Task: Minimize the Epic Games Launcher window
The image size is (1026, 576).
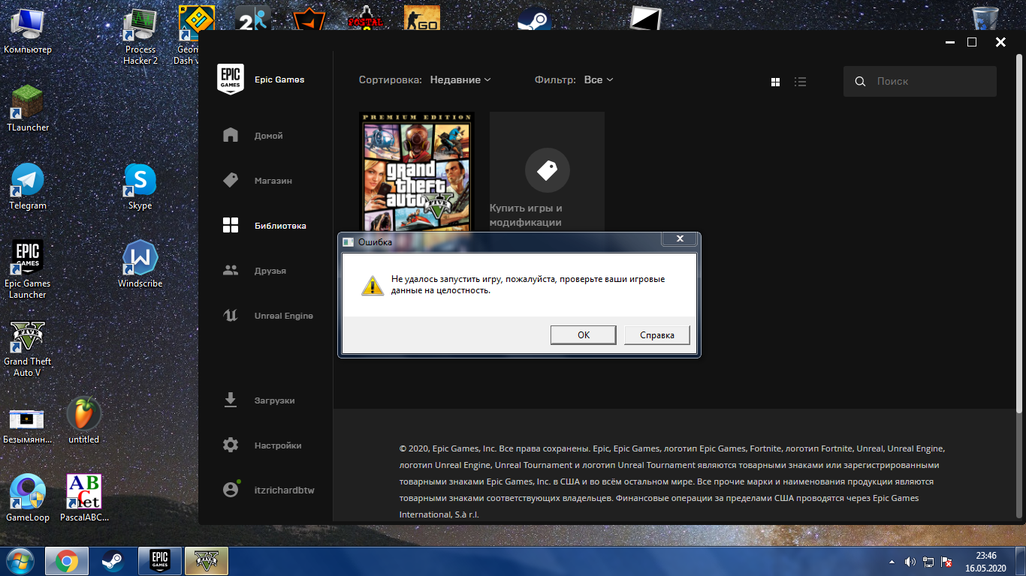Action: [949, 42]
